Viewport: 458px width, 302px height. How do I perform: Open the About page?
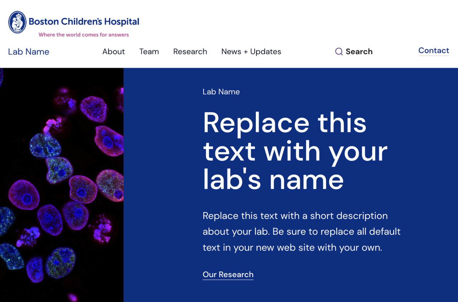tap(113, 51)
